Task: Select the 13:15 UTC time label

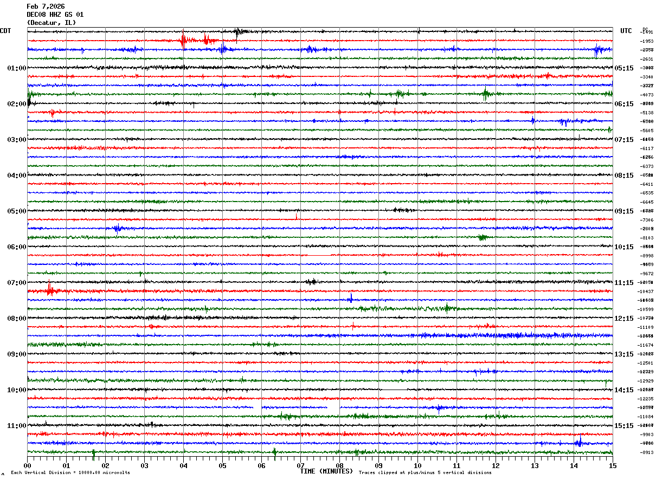Action: coord(624,354)
